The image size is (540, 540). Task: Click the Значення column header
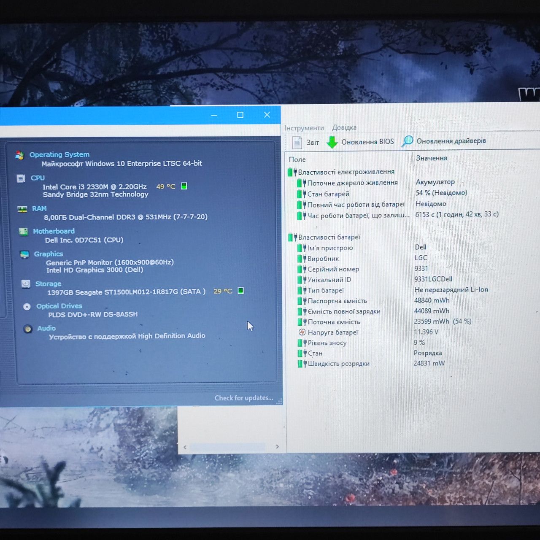point(431,158)
